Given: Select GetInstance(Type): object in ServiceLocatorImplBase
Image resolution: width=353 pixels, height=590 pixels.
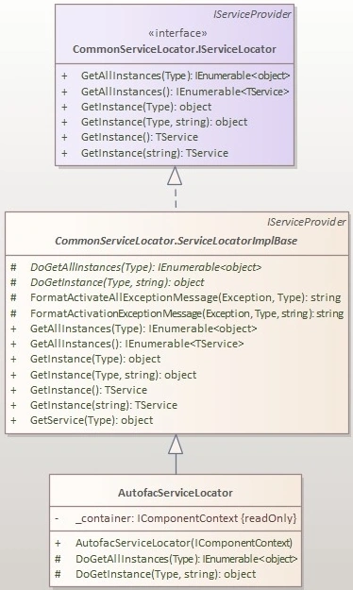Looking at the screenshot, I should coord(95,359).
